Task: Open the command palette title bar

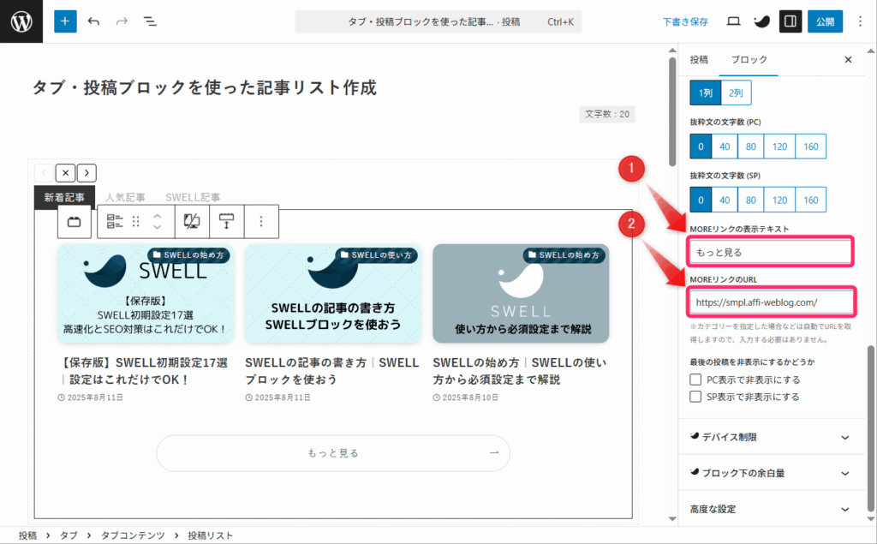Action: click(438, 21)
